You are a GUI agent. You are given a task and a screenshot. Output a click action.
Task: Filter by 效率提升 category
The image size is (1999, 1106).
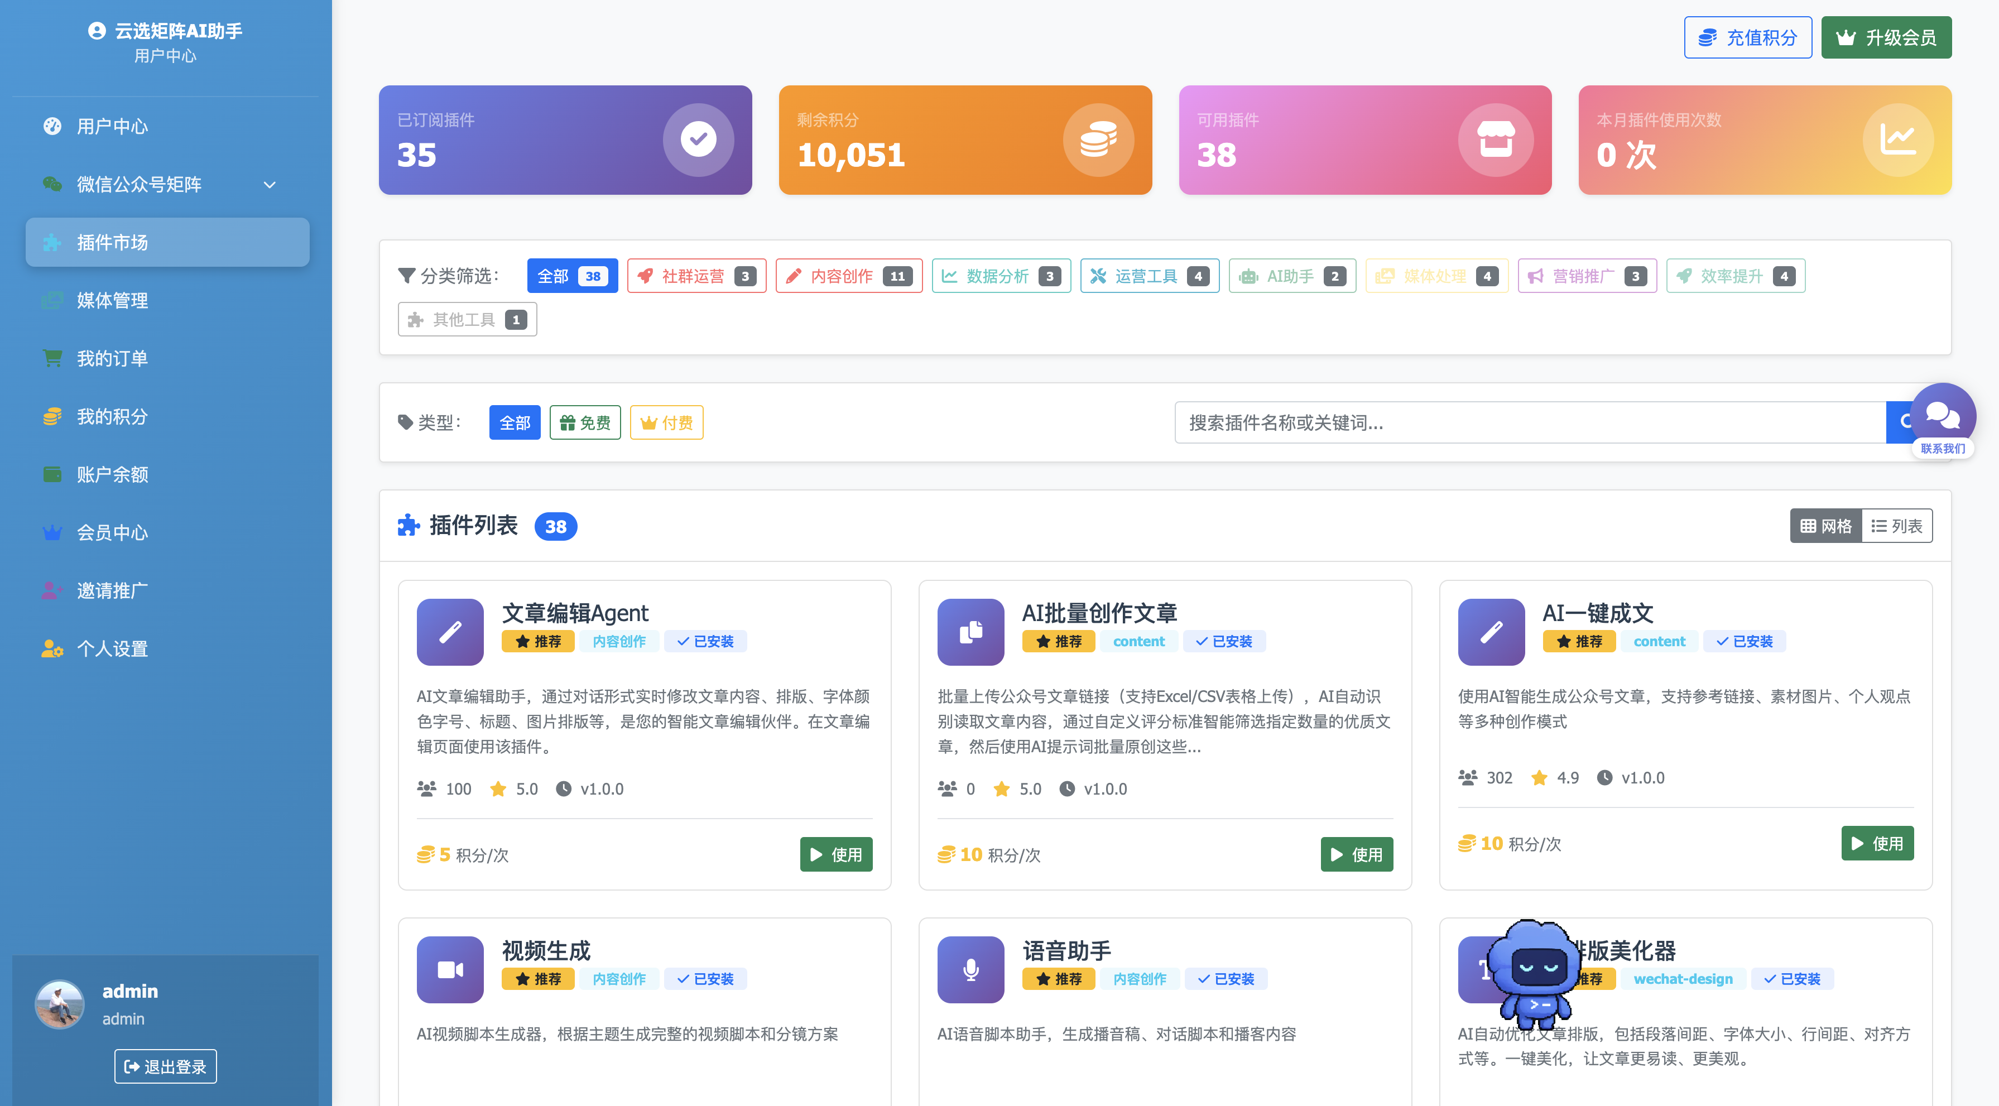click(1736, 276)
